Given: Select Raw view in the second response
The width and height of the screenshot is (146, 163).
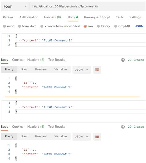Looking at the screenshot, I should (x=24, y=136).
